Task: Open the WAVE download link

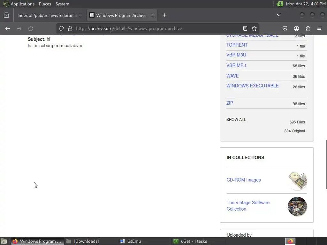Action: click(232, 76)
